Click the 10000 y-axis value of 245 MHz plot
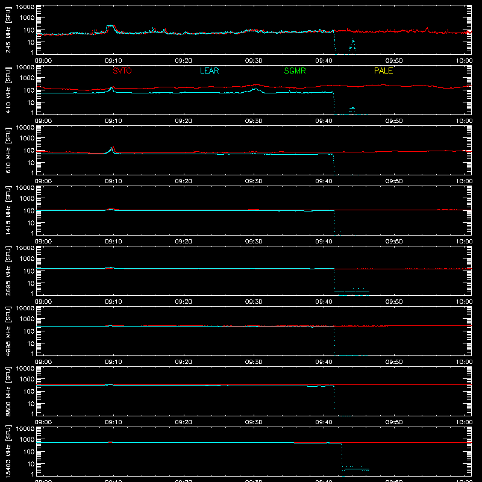 click(x=25, y=7)
